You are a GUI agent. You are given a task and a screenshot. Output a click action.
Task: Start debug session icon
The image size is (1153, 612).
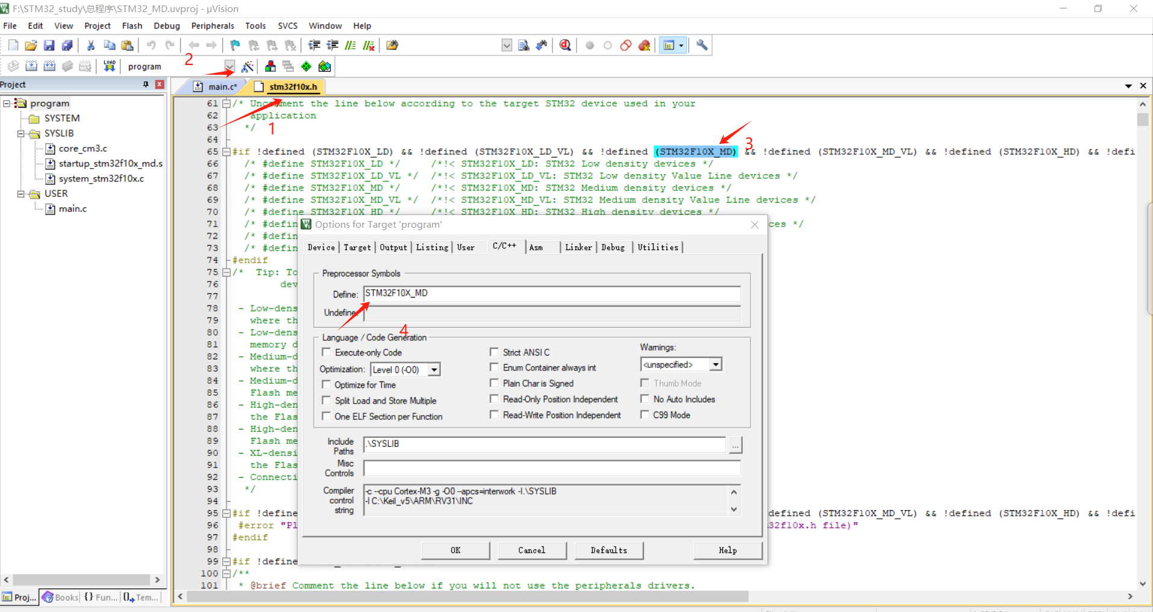point(565,45)
